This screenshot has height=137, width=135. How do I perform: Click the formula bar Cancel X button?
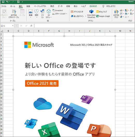tap(21, 26)
